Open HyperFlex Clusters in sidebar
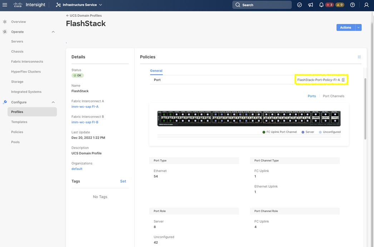 click(26, 71)
